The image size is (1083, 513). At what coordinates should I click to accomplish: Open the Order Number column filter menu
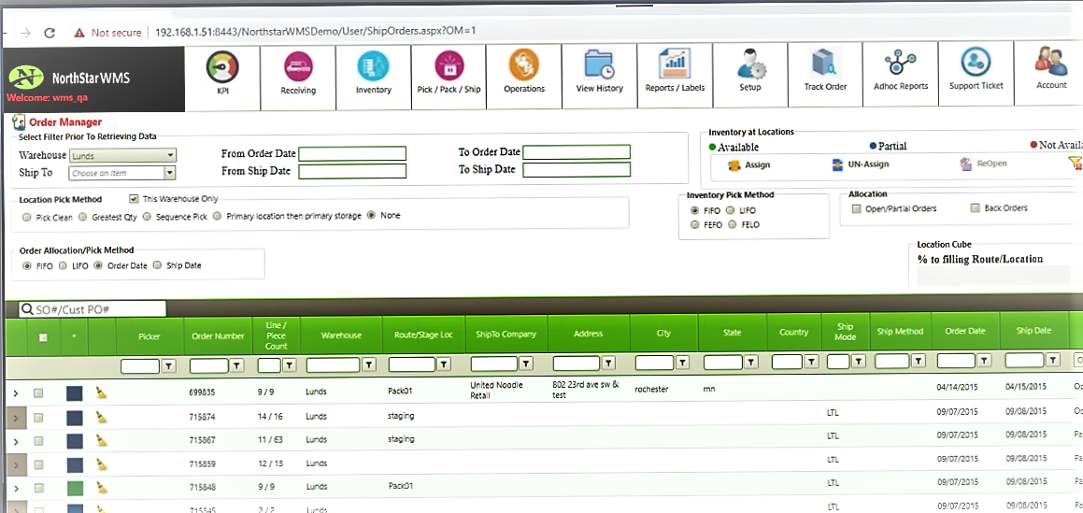tap(237, 364)
